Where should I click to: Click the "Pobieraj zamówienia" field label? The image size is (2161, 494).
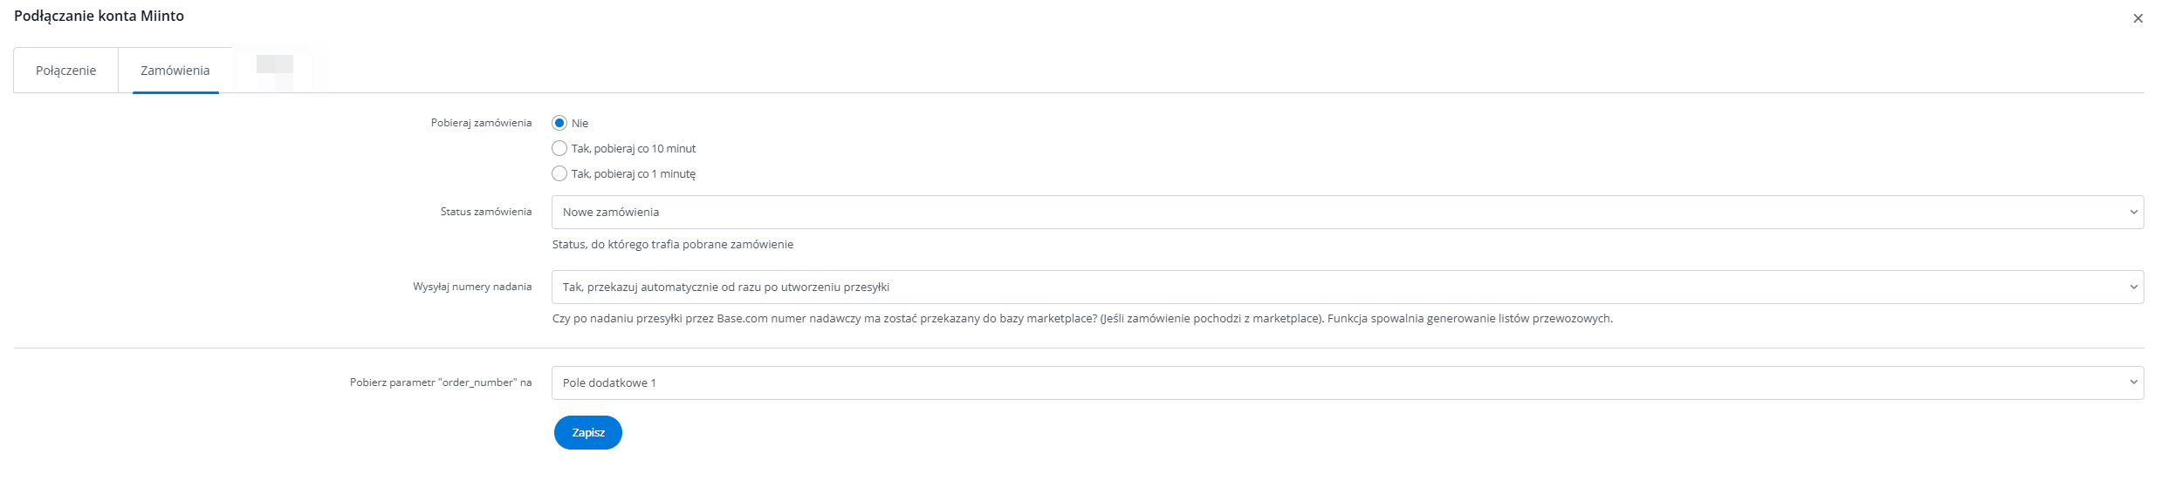coord(481,123)
